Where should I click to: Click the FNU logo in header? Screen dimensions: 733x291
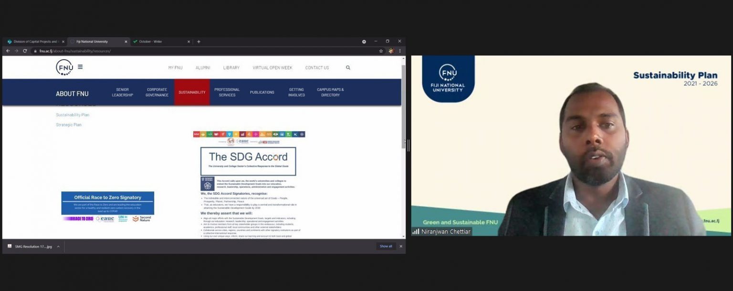64,67
